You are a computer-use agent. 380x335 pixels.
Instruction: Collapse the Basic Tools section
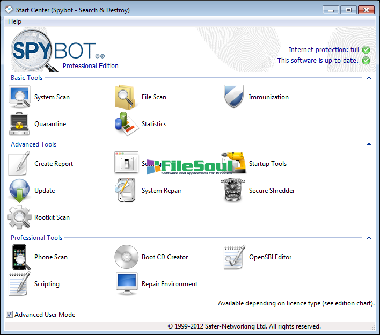pyautogui.click(x=369, y=78)
